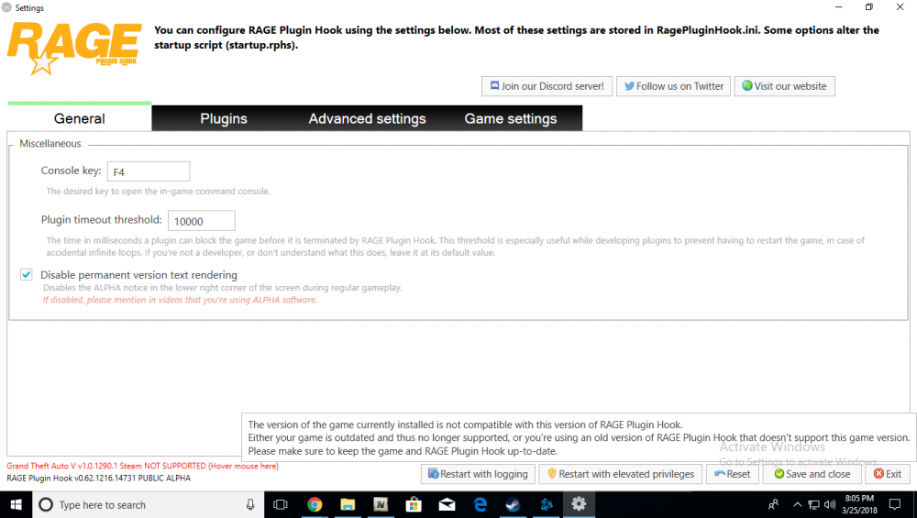Click the Plugin timeout threshold field
Screen dimensions: 917x518
click(x=202, y=221)
